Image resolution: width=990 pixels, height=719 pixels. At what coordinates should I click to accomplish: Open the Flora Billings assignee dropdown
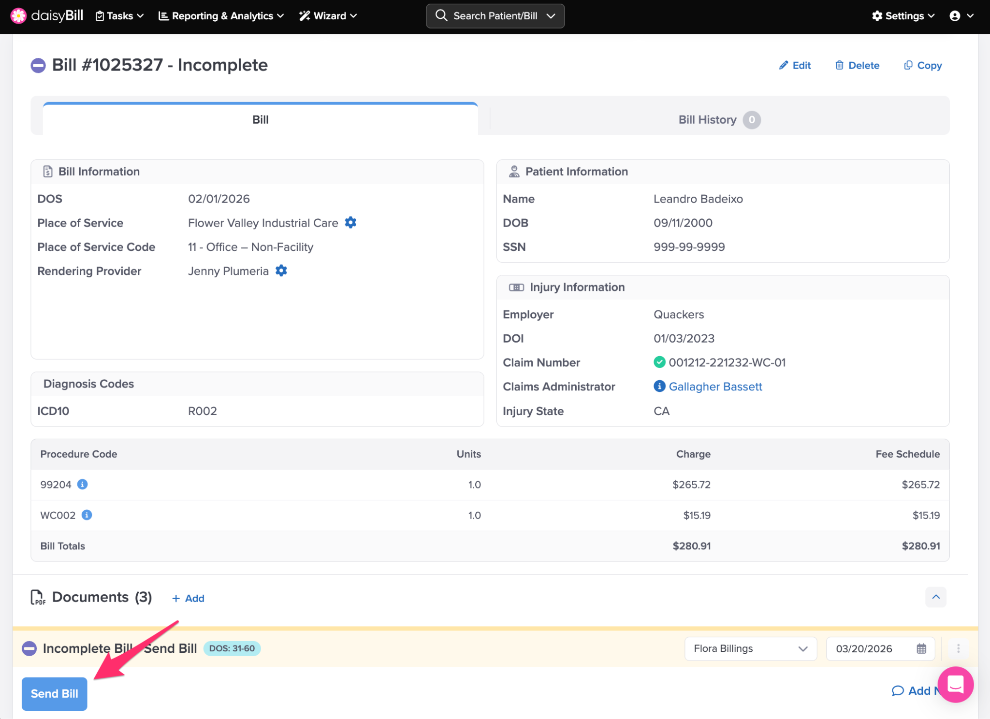750,648
